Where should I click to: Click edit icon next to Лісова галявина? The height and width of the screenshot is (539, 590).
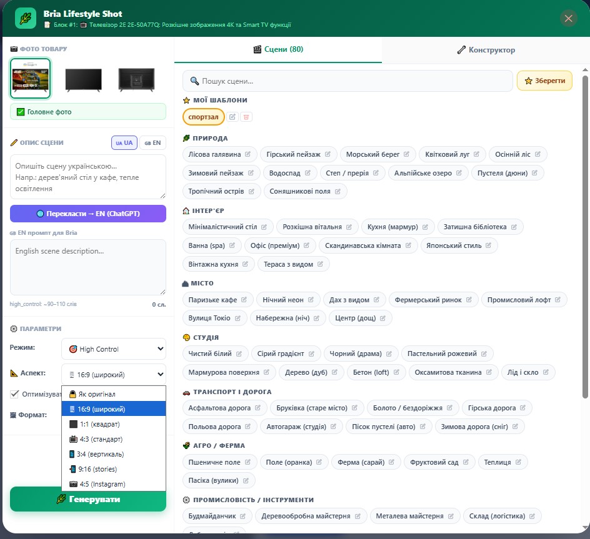click(247, 154)
